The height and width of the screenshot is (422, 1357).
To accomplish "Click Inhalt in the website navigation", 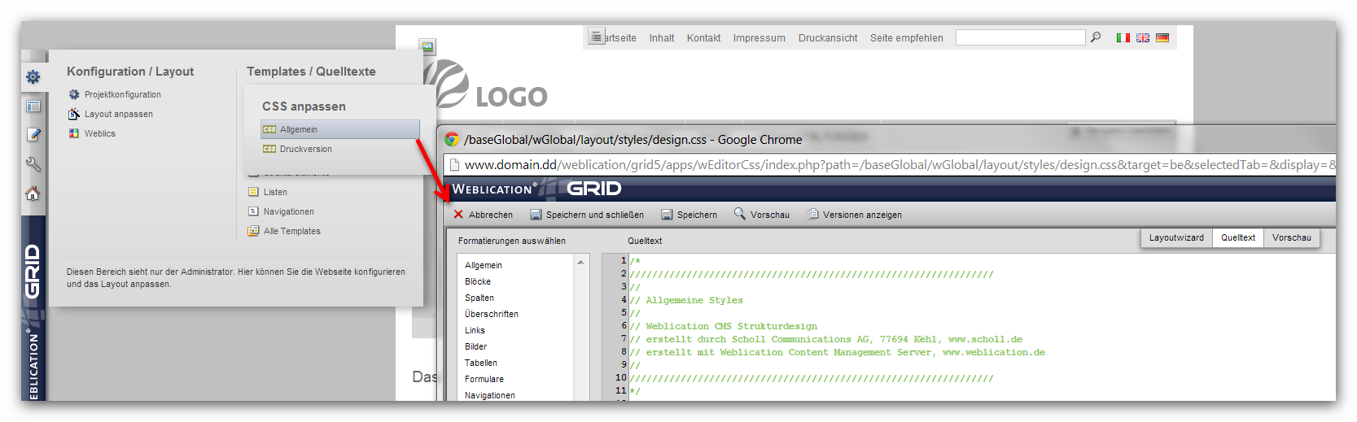I will (662, 38).
